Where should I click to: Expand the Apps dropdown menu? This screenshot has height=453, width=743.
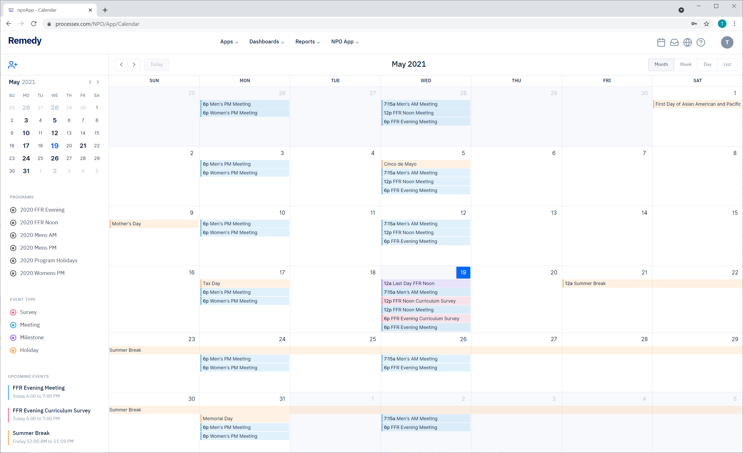coord(229,42)
